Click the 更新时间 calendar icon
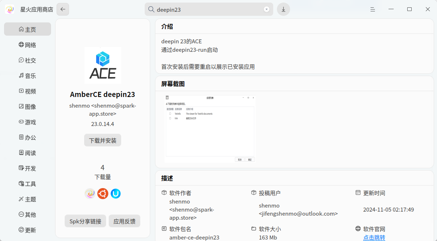The width and height of the screenshot is (437, 241). 358,193
